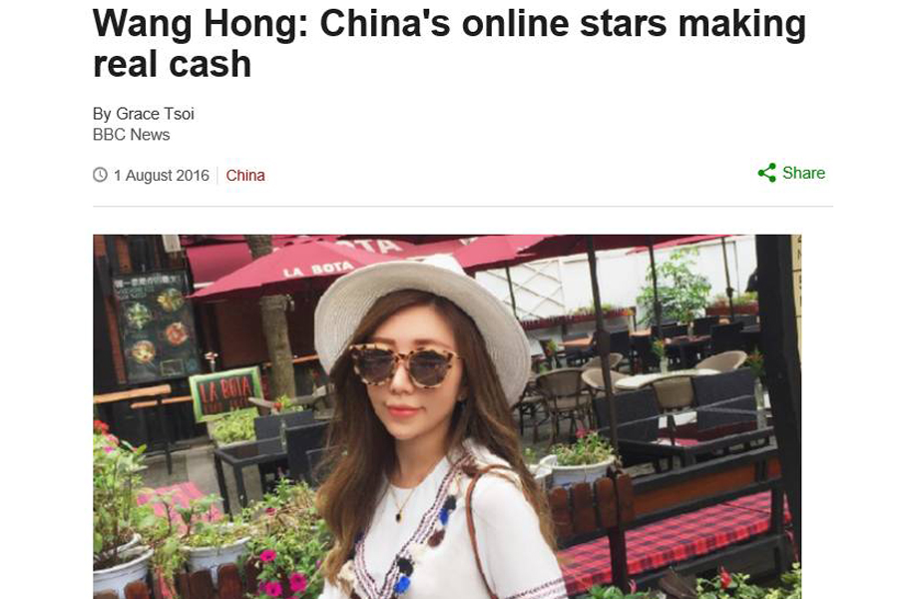
Task: Click the tortoiseshell sunglasses in the photo
Action: pyautogui.click(x=404, y=364)
